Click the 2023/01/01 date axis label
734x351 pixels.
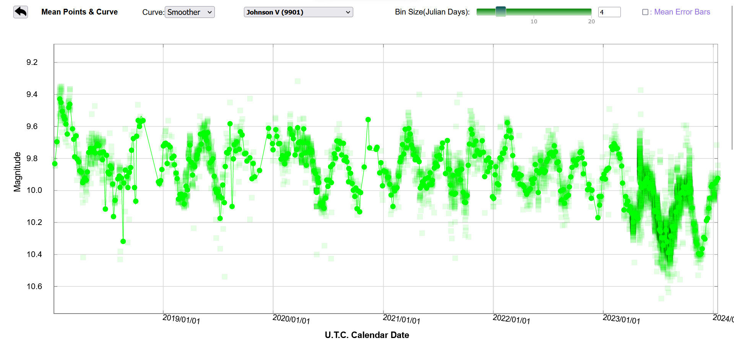[x=622, y=319]
